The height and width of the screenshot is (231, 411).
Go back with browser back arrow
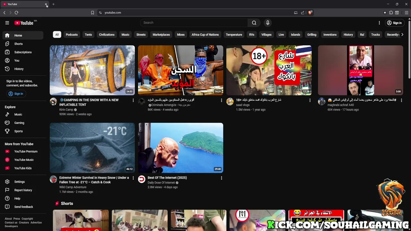pyautogui.click(x=4, y=13)
